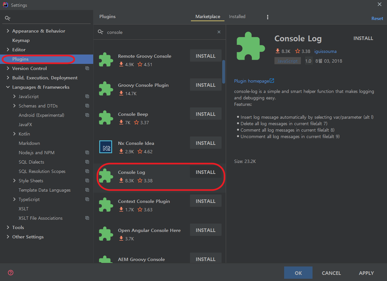The height and width of the screenshot is (281, 387).
Task: Expand the Schemas and DTDs node
Action: pos(14,106)
